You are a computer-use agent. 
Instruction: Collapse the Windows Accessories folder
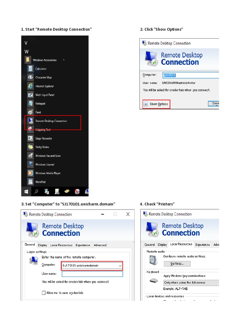click(64, 60)
